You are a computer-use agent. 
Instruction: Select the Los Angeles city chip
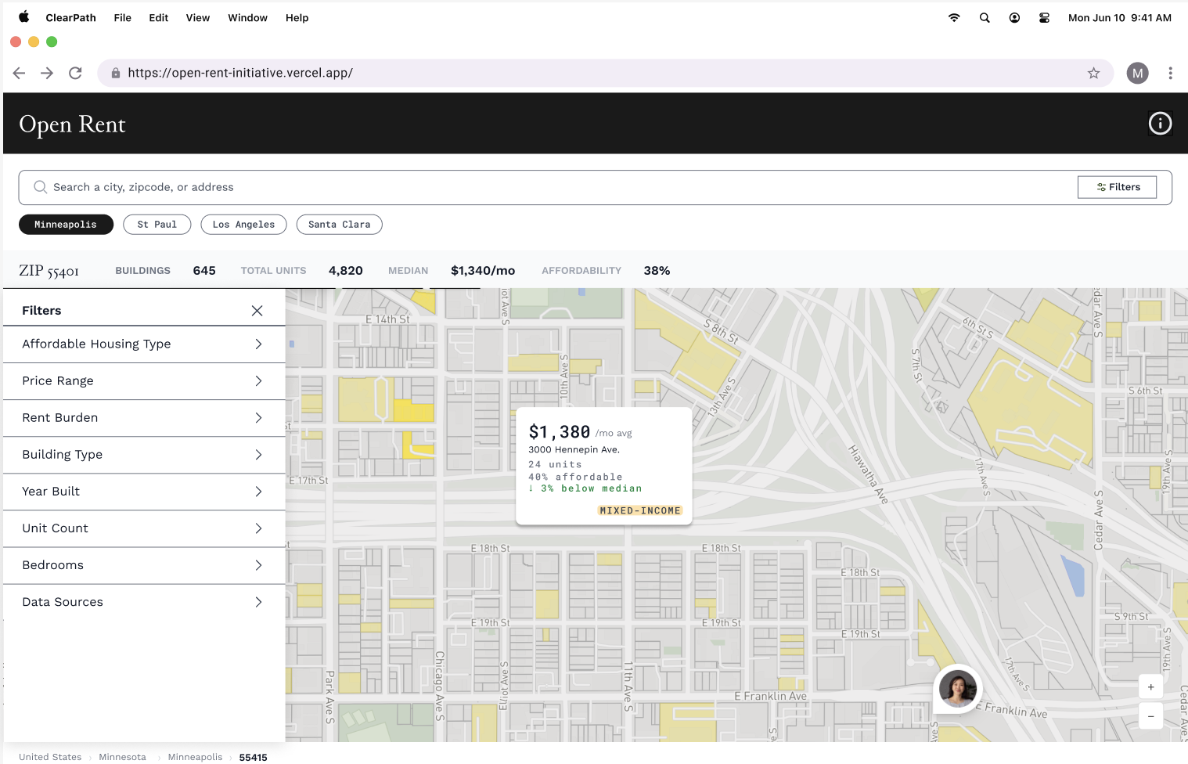243,225
